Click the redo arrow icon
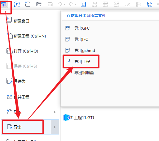 point(71,4)
